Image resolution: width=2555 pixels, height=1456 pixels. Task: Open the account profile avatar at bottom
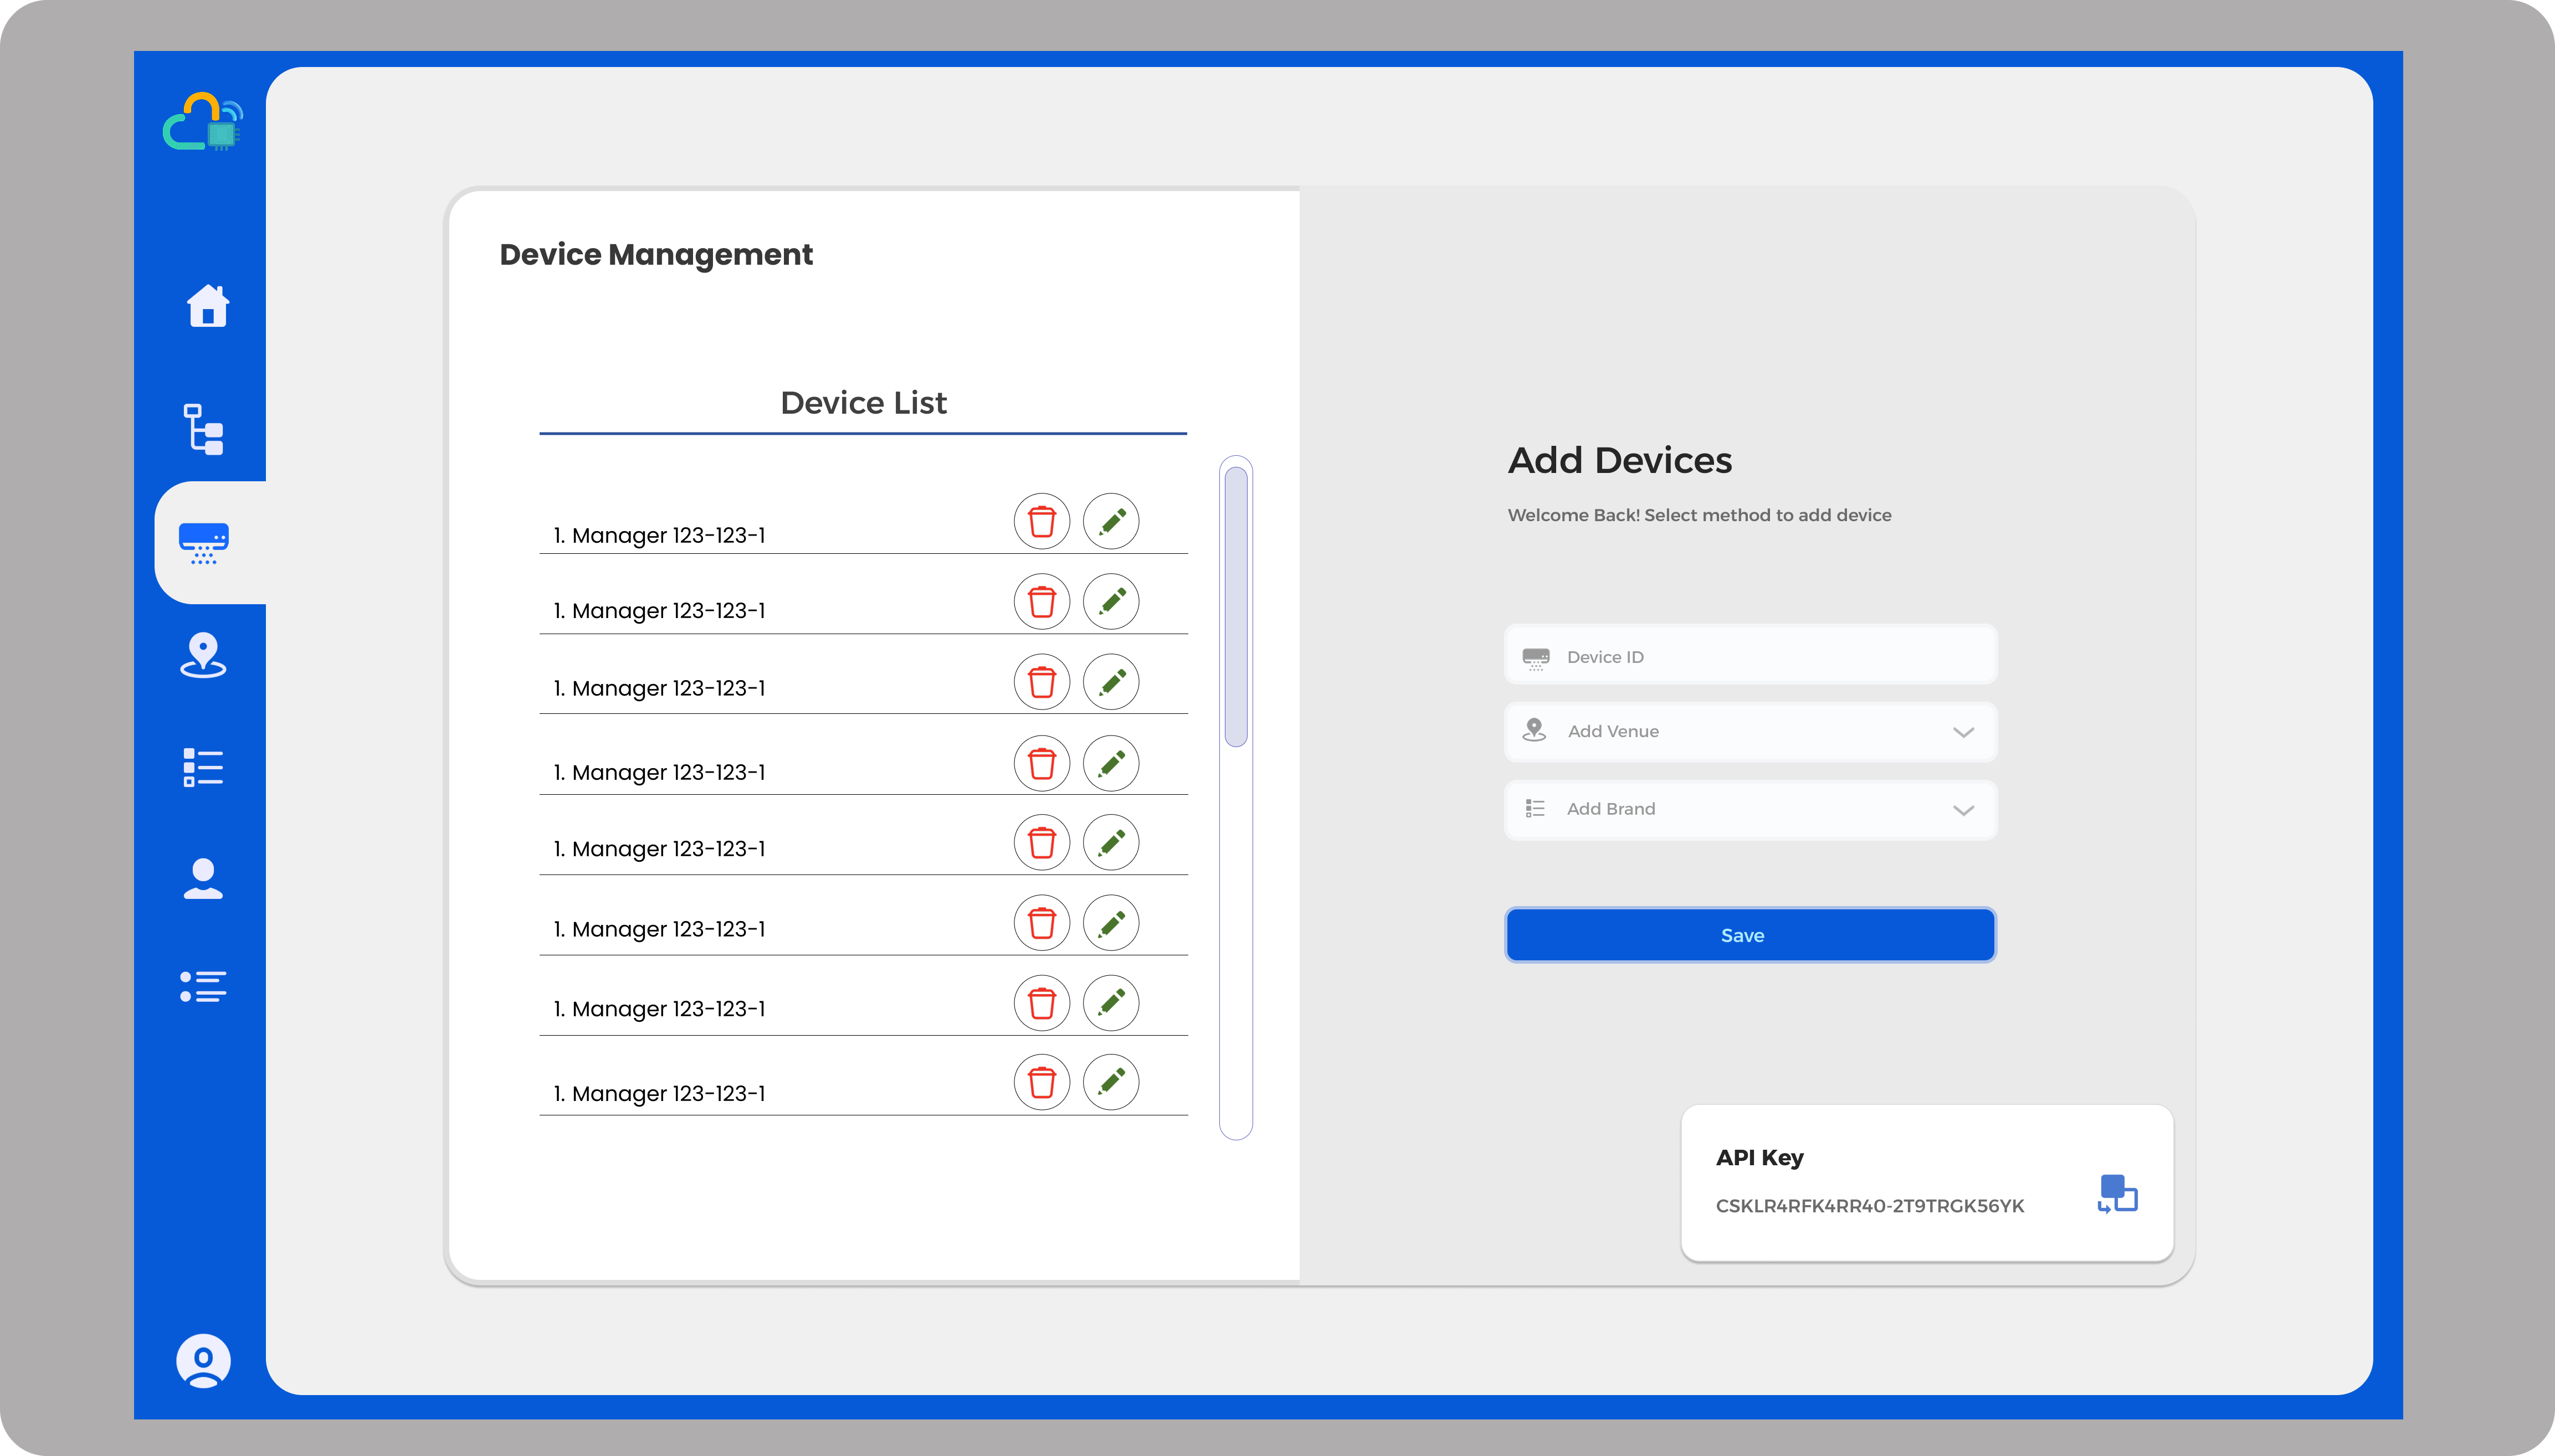(203, 1361)
